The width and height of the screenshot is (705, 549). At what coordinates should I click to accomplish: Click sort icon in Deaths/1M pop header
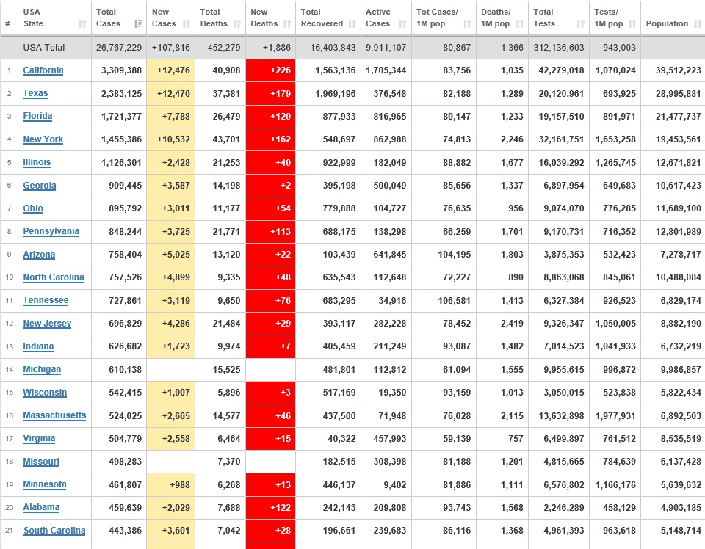coord(519,24)
